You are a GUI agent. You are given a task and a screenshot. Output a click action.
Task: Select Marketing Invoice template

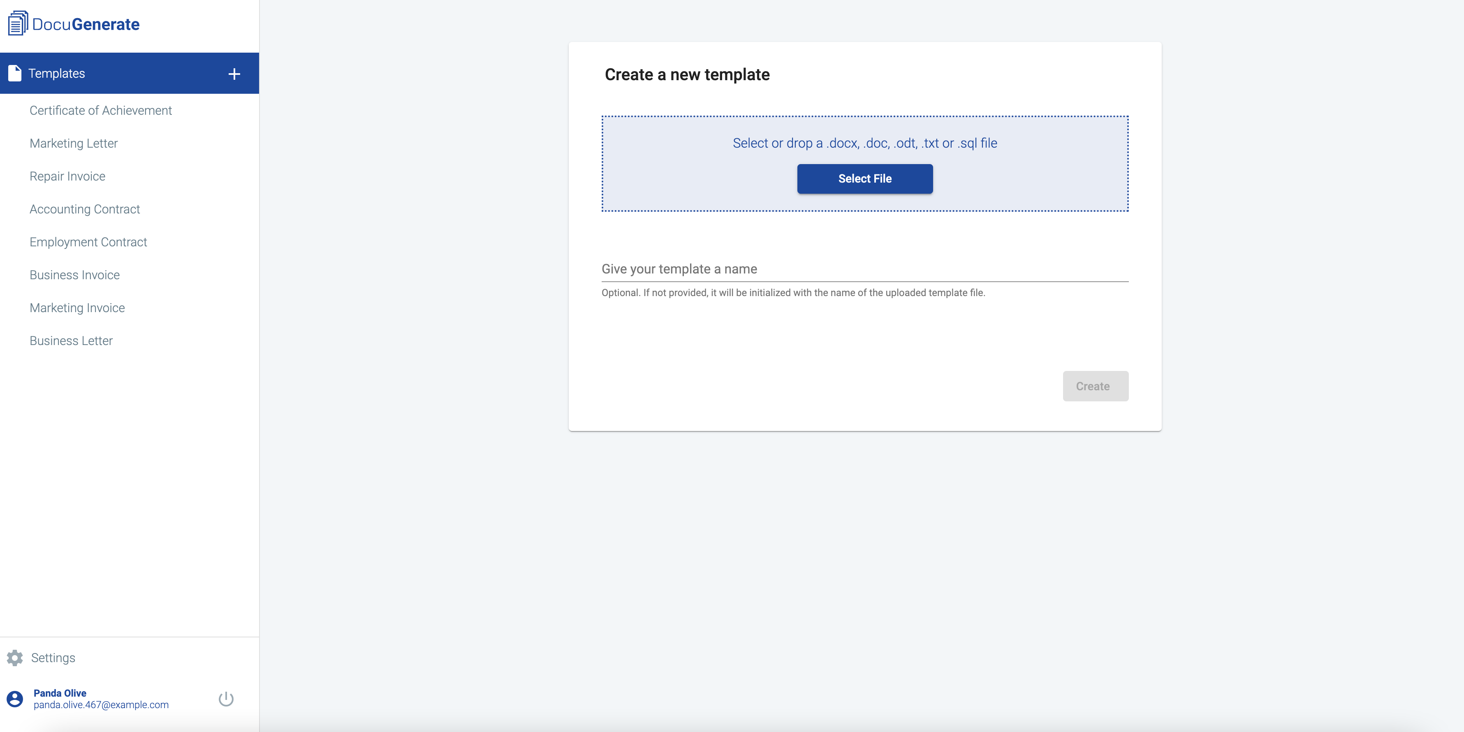point(77,308)
